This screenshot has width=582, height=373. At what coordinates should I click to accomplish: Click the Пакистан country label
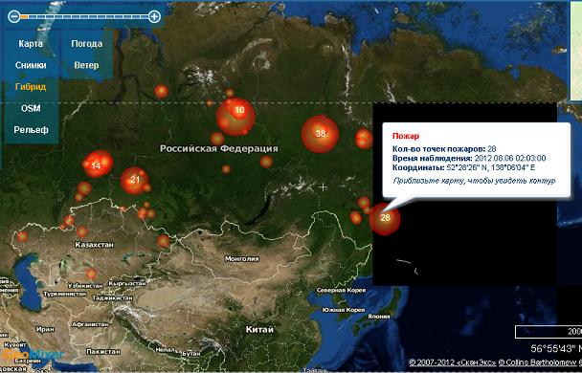point(103,352)
